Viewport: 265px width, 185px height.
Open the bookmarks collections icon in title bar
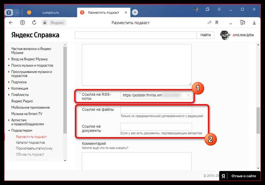pos(207,9)
